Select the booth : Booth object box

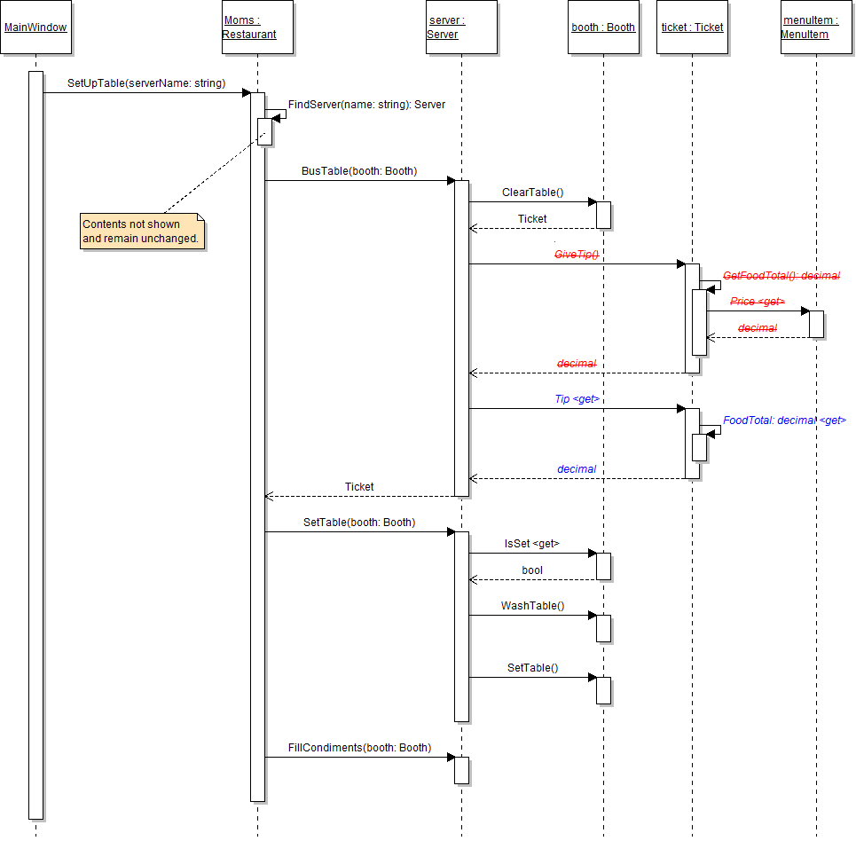pyautogui.click(x=603, y=28)
